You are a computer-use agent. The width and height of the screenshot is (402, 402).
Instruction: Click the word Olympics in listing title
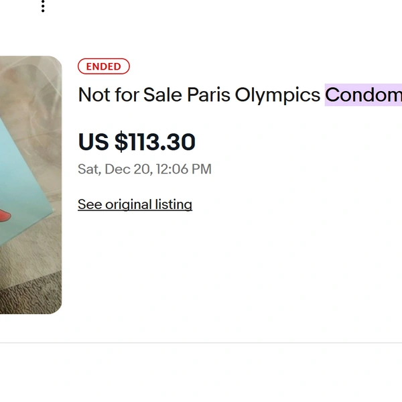[x=277, y=95]
